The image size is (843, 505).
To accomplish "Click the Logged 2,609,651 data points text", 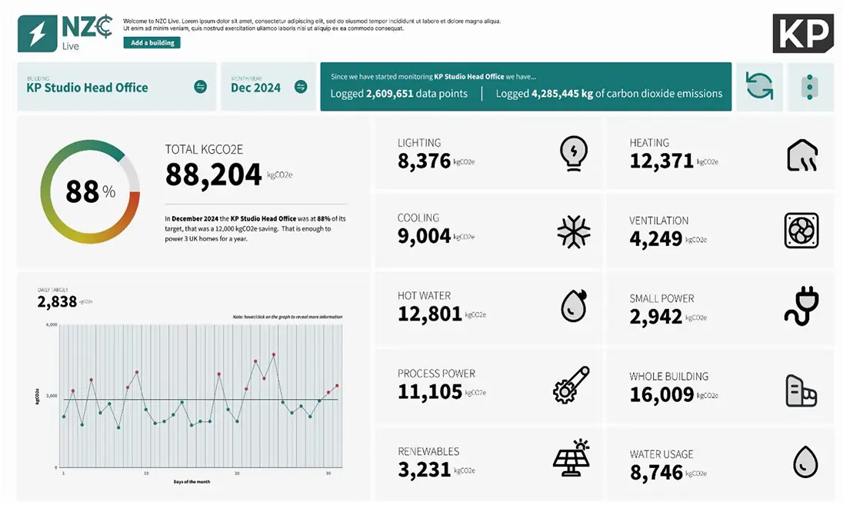I will 399,94.
